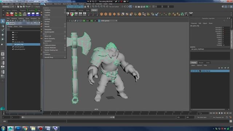Open the Reduce option box

(x=65, y=24)
